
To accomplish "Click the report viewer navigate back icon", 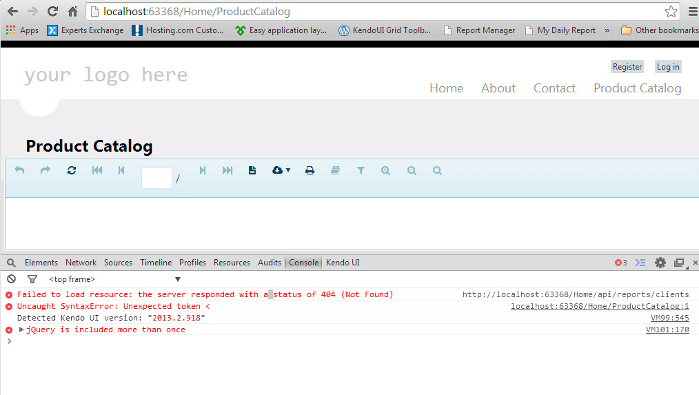I will (x=19, y=170).
